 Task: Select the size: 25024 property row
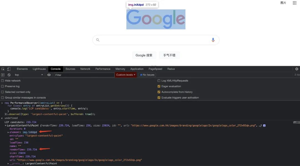17,153
